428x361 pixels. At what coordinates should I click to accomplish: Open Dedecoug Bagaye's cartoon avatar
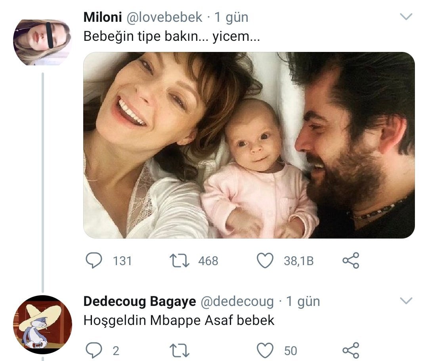pos(42,325)
